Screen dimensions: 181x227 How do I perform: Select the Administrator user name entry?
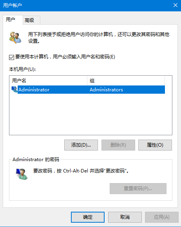34,90
